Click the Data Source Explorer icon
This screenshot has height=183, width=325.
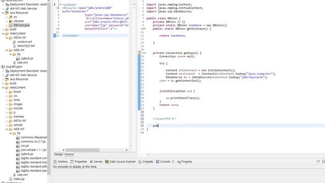tap(107, 162)
